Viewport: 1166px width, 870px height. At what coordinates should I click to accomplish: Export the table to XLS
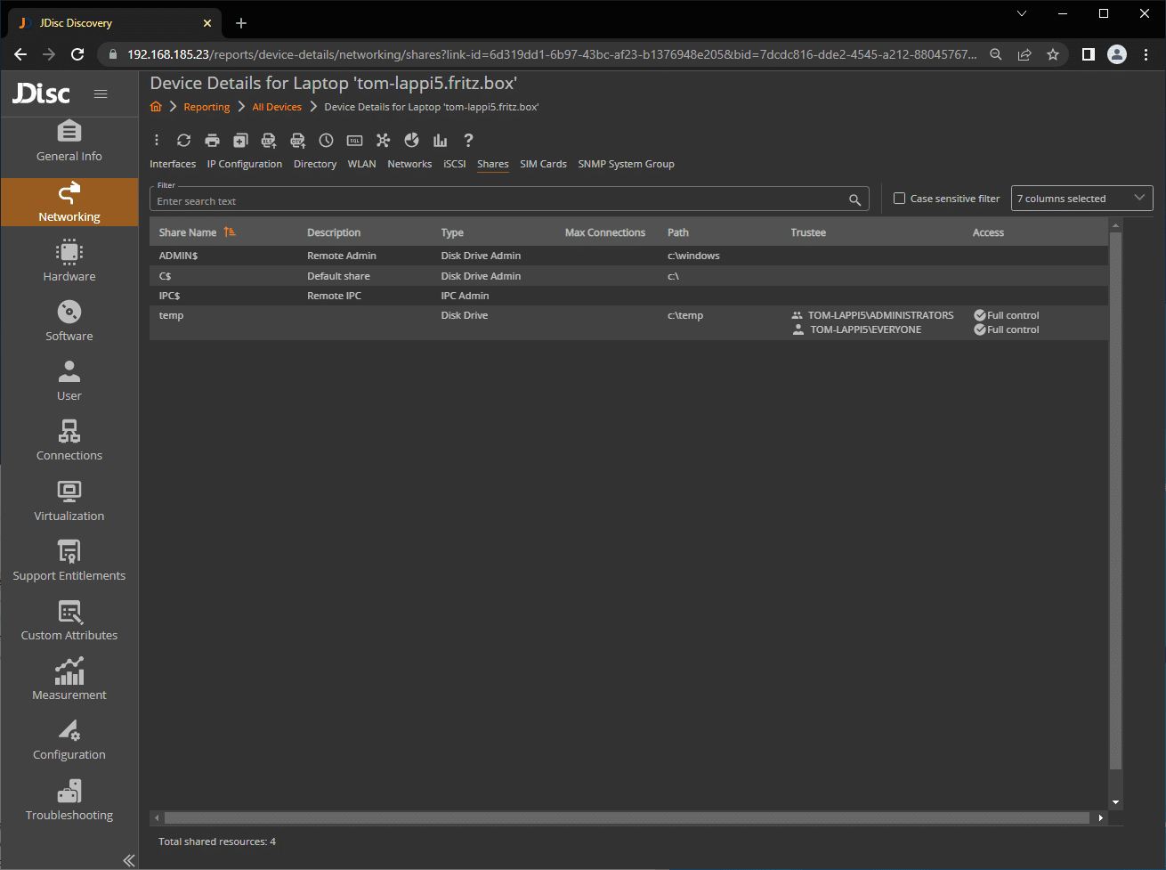(269, 141)
